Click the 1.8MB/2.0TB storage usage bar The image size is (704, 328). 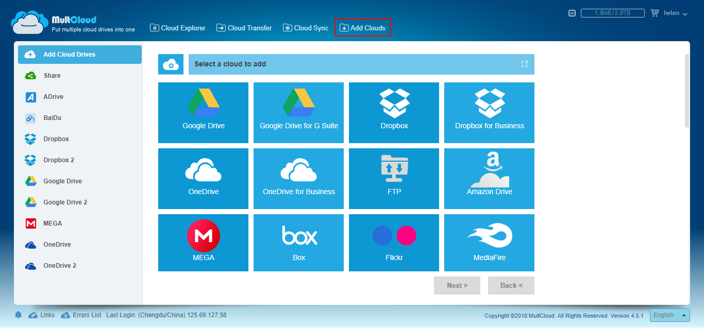612,13
